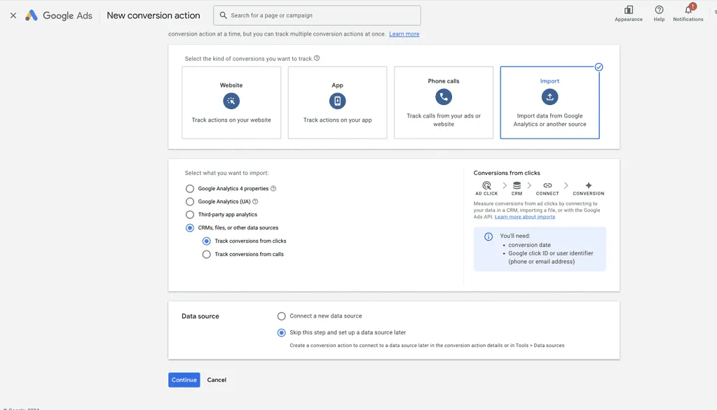The height and width of the screenshot is (410, 717).
Task: Select Track conversions from clicks
Action: [x=207, y=241]
